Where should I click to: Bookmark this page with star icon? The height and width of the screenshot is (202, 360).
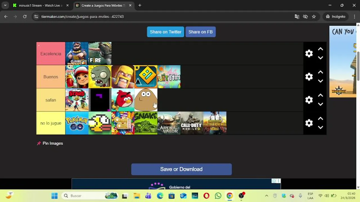(x=314, y=17)
